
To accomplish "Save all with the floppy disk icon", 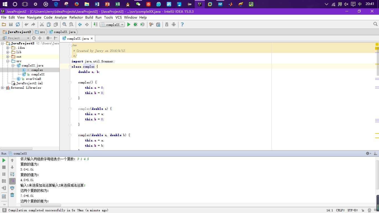I will (x=11, y=24).
